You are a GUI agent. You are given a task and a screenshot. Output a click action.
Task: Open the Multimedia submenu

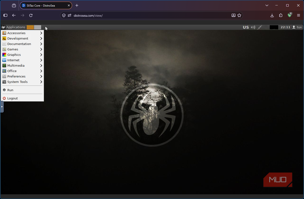[22, 65]
